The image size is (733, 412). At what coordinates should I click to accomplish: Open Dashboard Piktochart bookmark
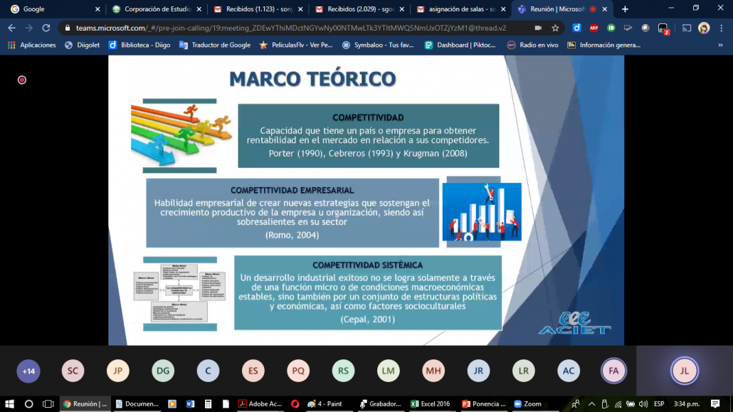tap(460, 45)
